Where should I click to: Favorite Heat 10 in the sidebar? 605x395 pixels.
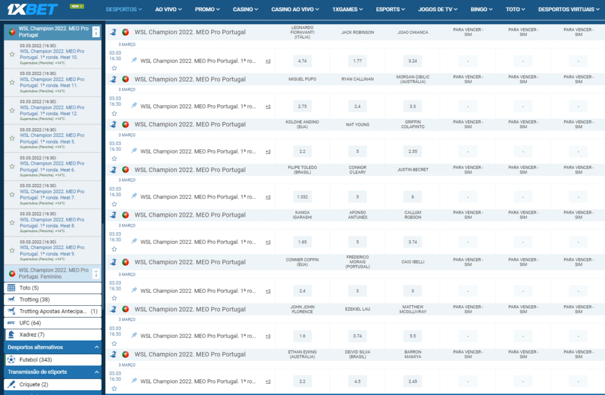click(x=12, y=54)
